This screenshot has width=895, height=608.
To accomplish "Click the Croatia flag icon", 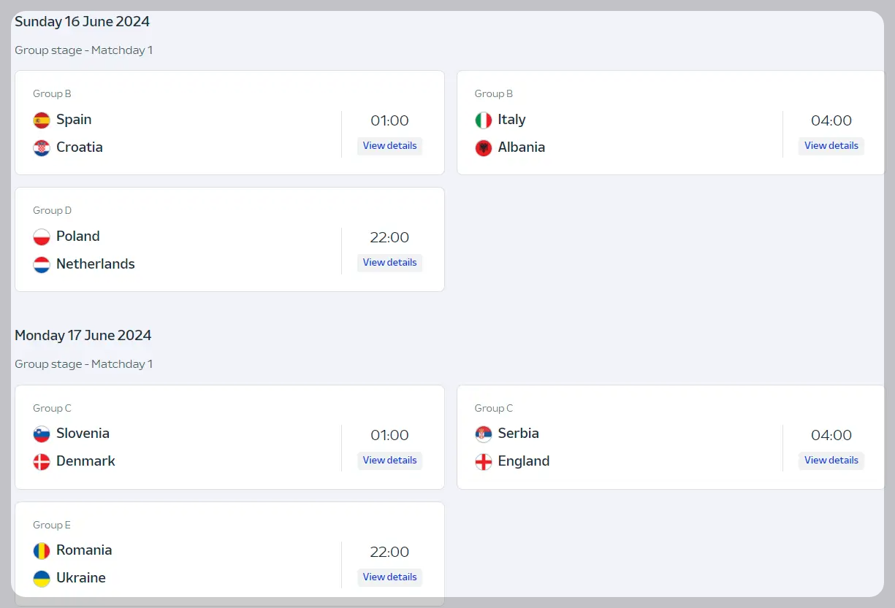I will tap(42, 148).
